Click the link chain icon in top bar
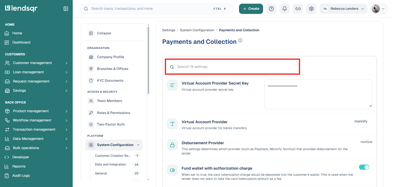Image resolution: width=394 pixels, height=187 pixels. click(298, 9)
